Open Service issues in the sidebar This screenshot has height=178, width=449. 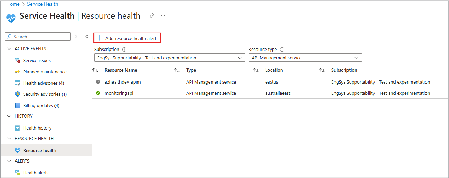[x=37, y=61]
